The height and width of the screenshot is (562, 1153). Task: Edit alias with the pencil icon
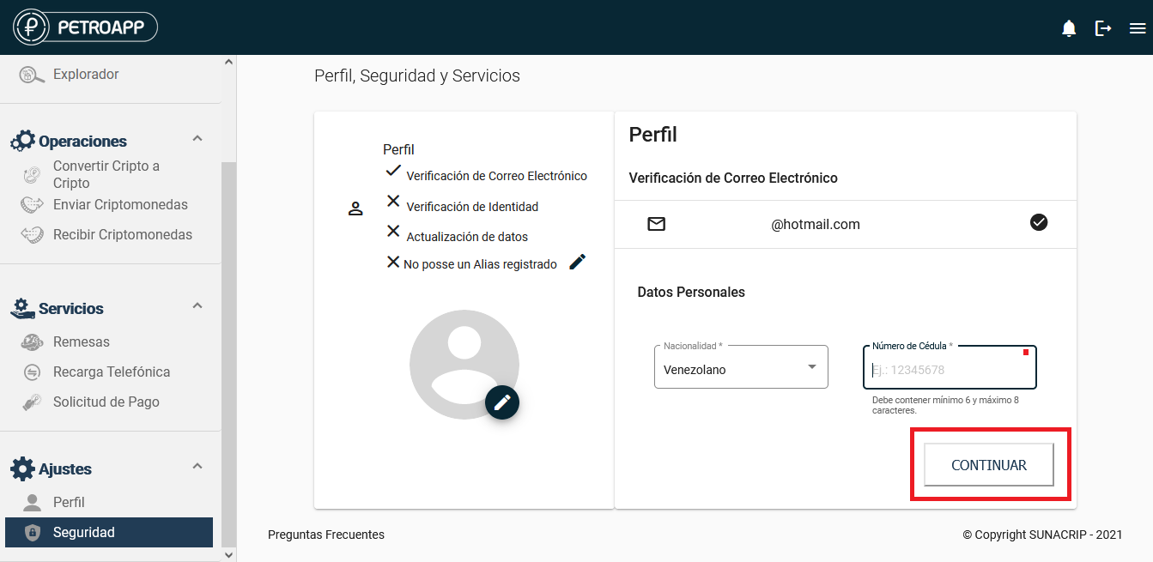[x=578, y=263]
